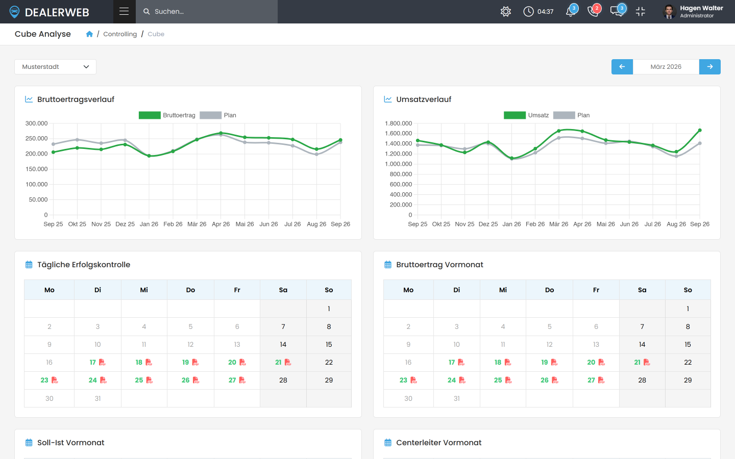Image resolution: width=735 pixels, height=459 pixels.
Task: Click the Cube breadcrumb item
Action: (156, 34)
